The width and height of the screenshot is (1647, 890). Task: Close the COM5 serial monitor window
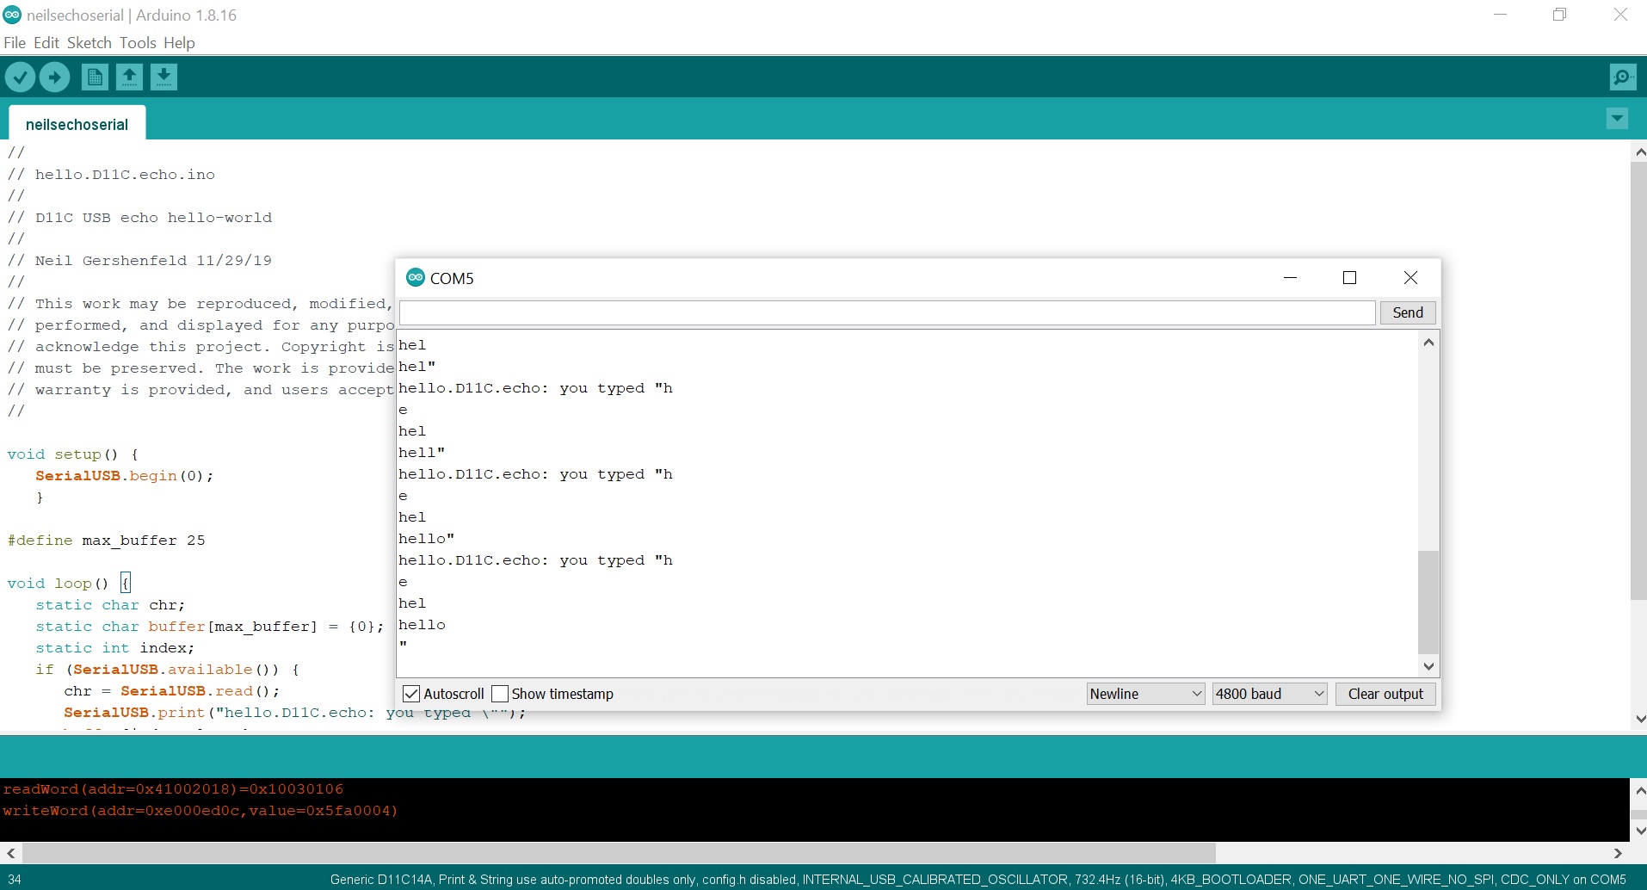click(1410, 277)
